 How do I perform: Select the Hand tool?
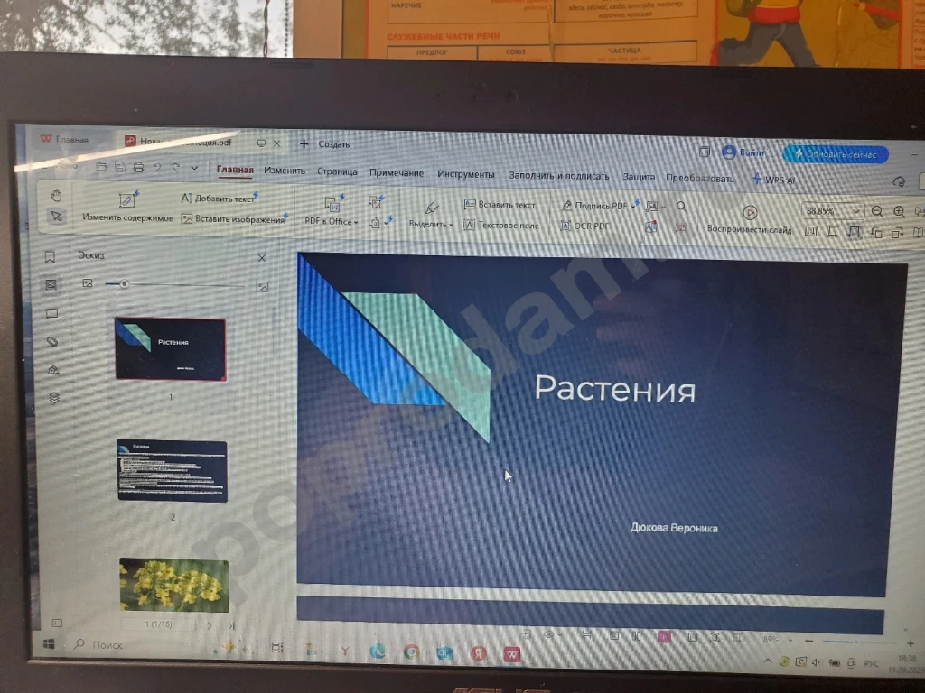coord(56,194)
